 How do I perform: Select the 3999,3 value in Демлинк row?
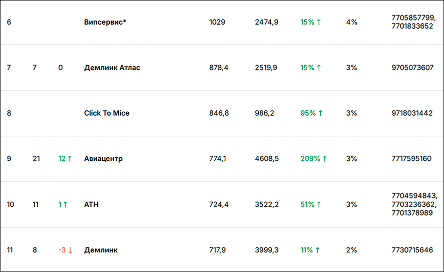tap(266, 250)
